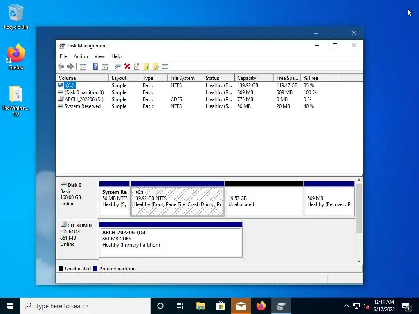Sort by the Type column header

click(x=154, y=78)
